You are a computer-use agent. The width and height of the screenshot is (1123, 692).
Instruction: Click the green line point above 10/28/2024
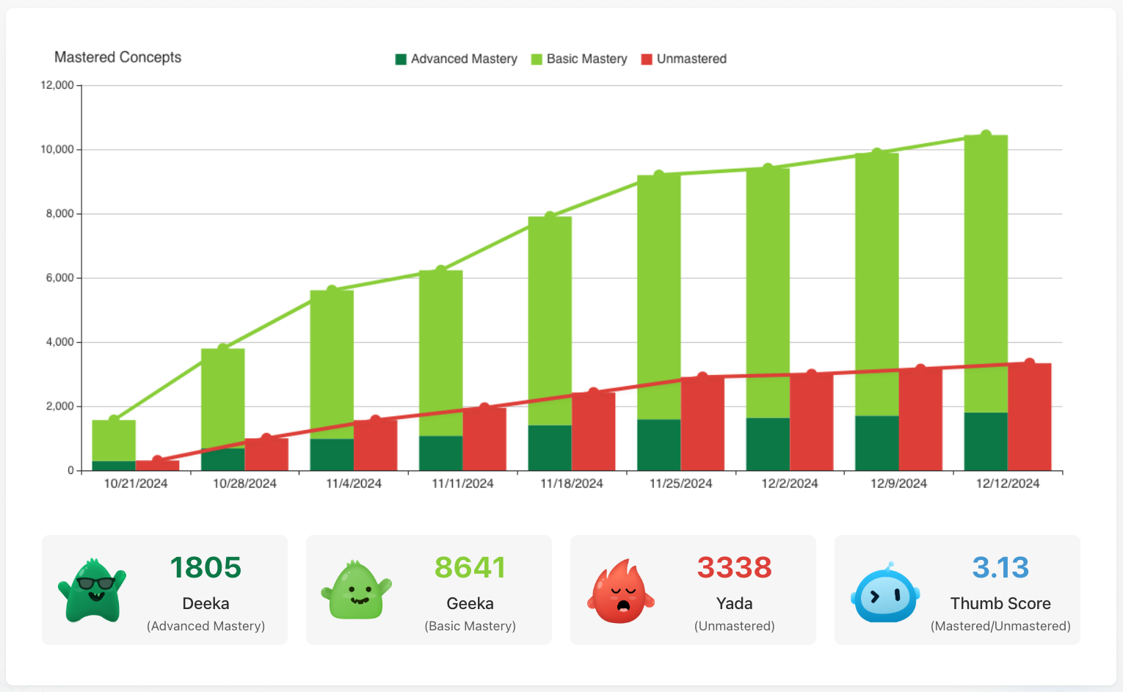point(223,349)
